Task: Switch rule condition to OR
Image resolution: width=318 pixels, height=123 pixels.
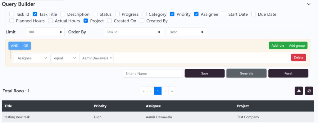Action: coord(26,46)
